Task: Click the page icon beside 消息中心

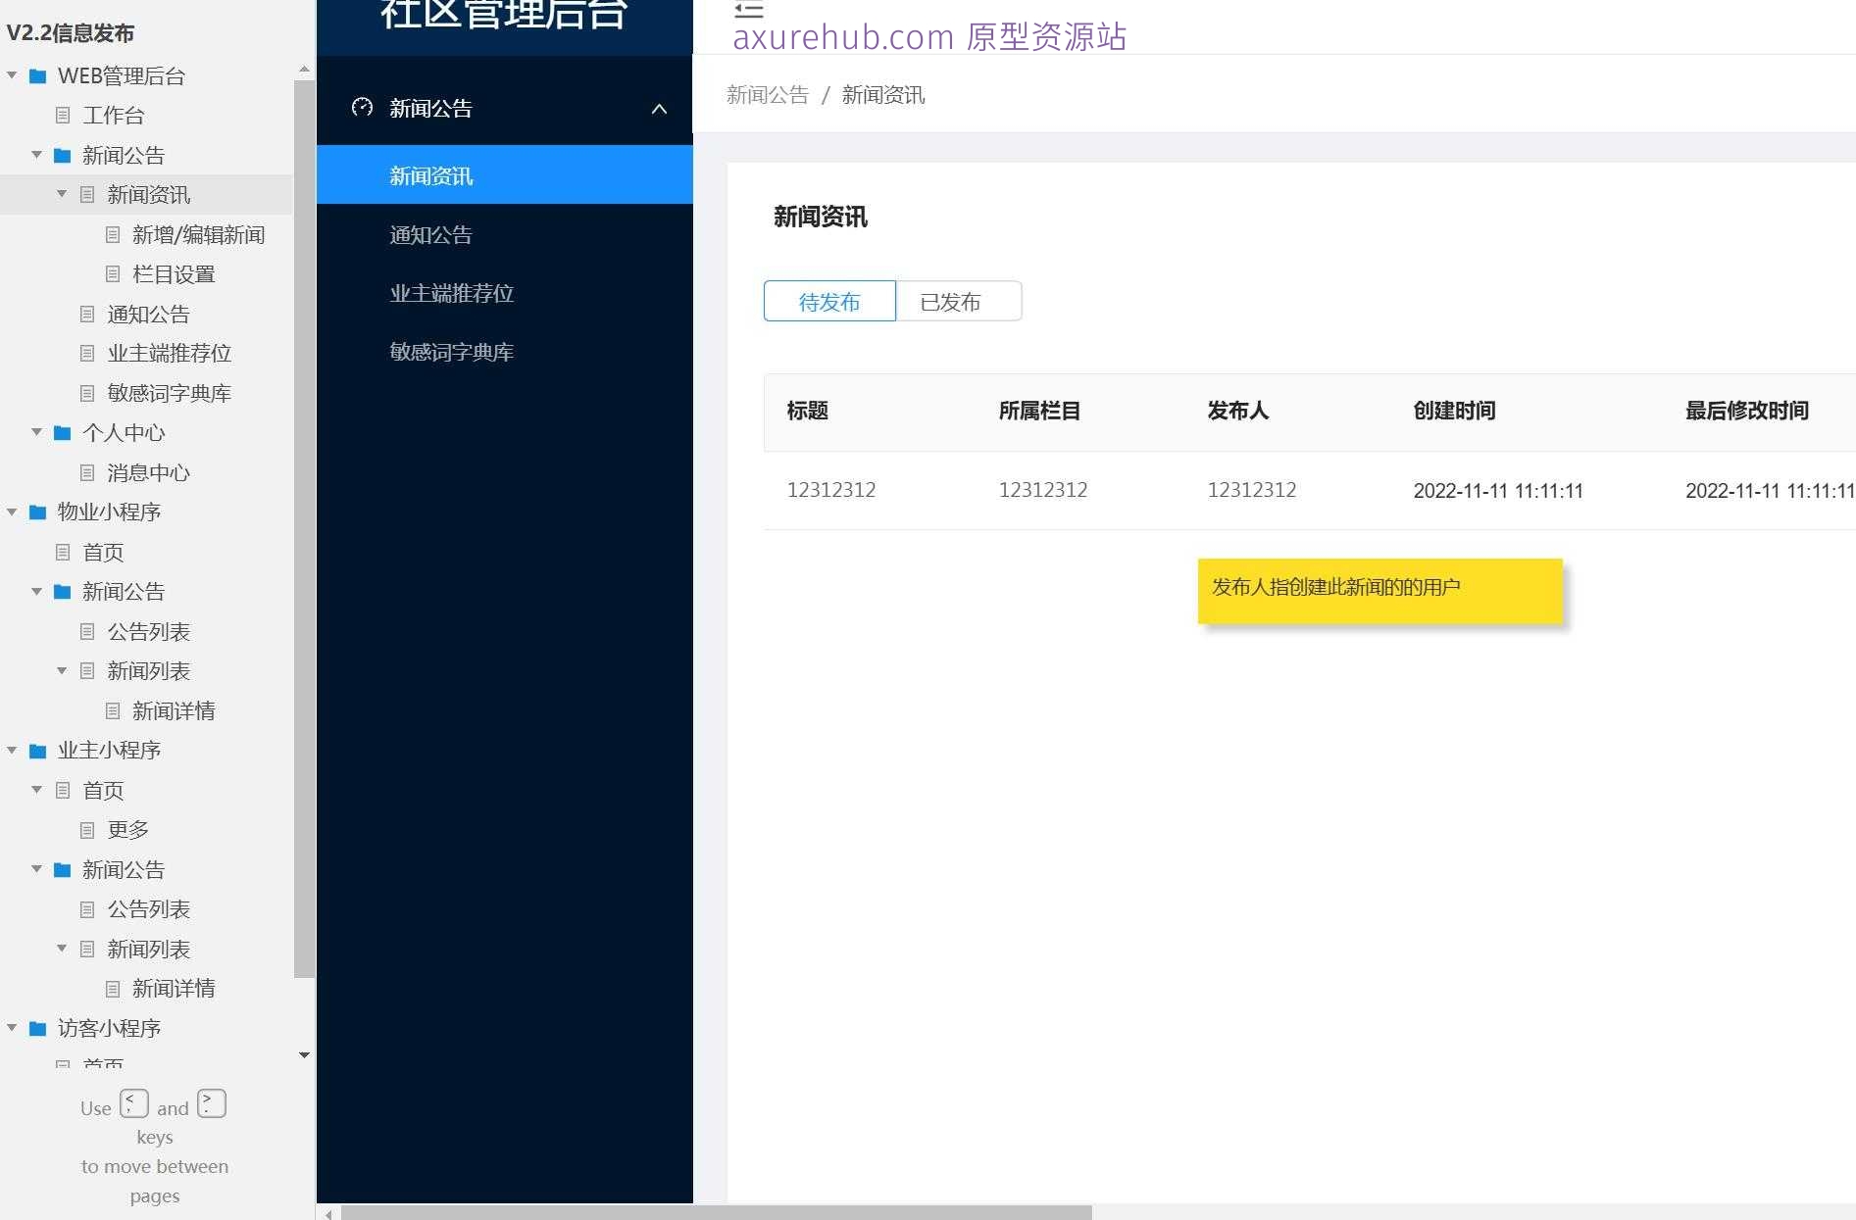Action: point(86,472)
